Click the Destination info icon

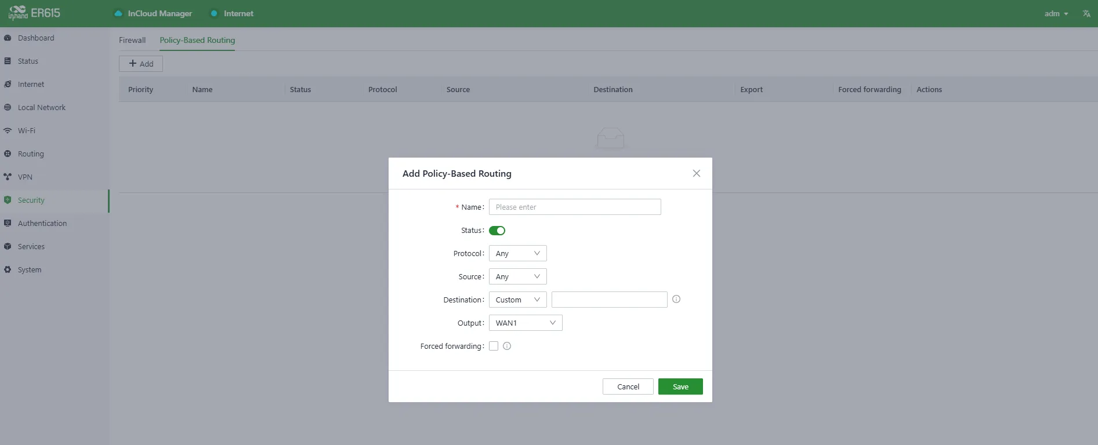(676, 299)
